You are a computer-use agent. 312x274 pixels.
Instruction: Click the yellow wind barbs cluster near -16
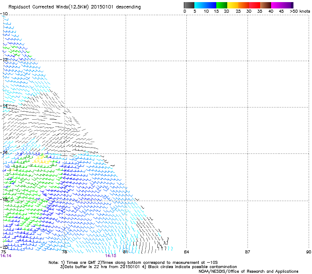pos(40,159)
